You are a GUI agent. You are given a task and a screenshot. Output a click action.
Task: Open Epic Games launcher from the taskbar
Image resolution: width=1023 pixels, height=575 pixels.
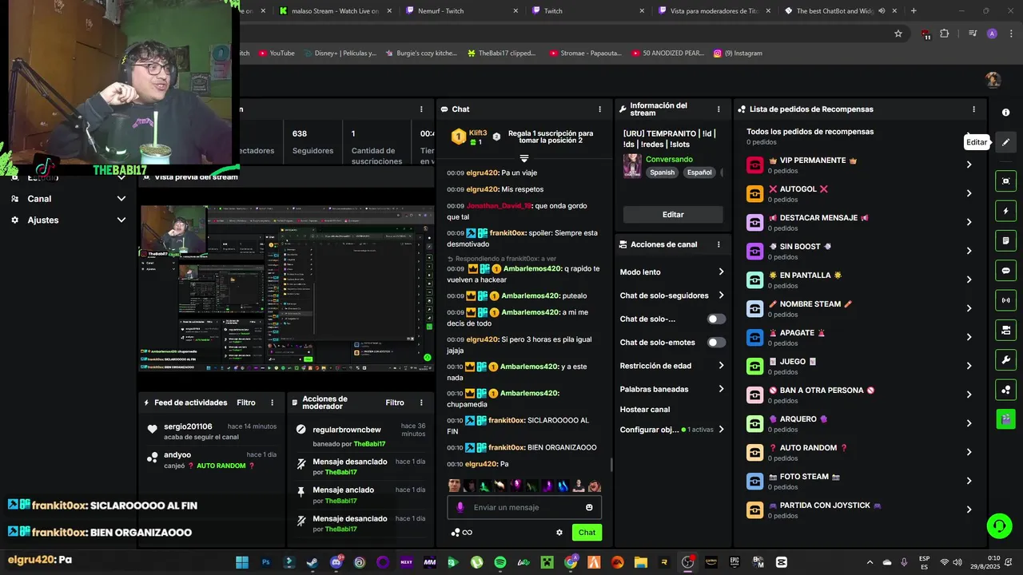tap(734, 562)
